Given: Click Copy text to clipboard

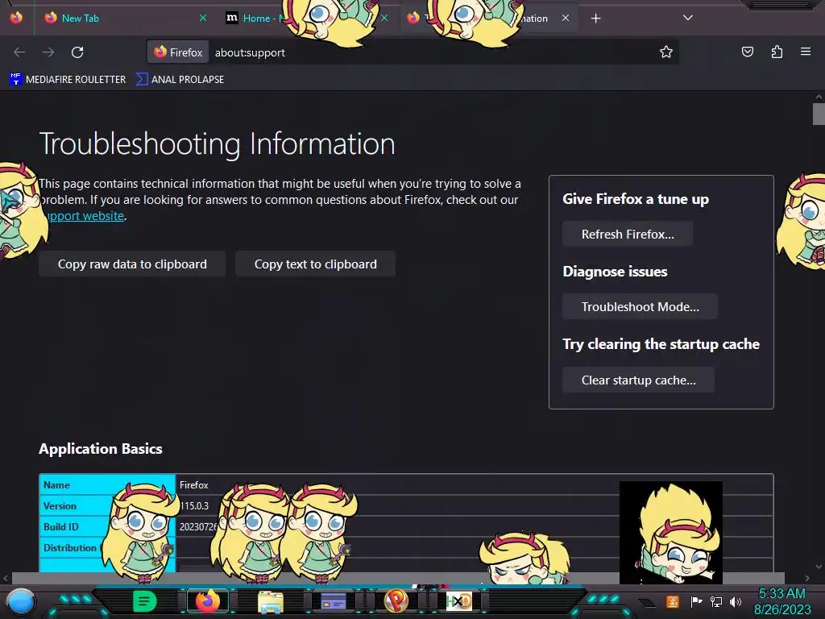Looking at the screenshot, I should click(x=315, y=264).
